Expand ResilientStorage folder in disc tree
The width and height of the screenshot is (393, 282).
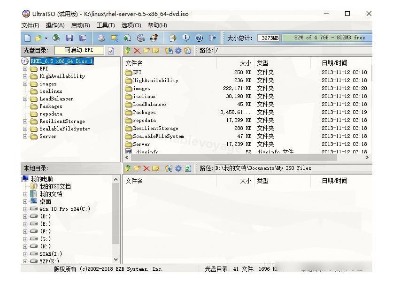coord(25,122)
